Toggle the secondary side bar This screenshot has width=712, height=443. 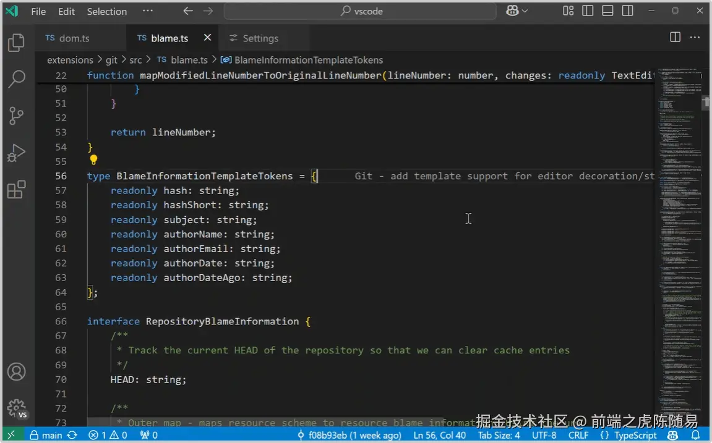pos(627,11)
